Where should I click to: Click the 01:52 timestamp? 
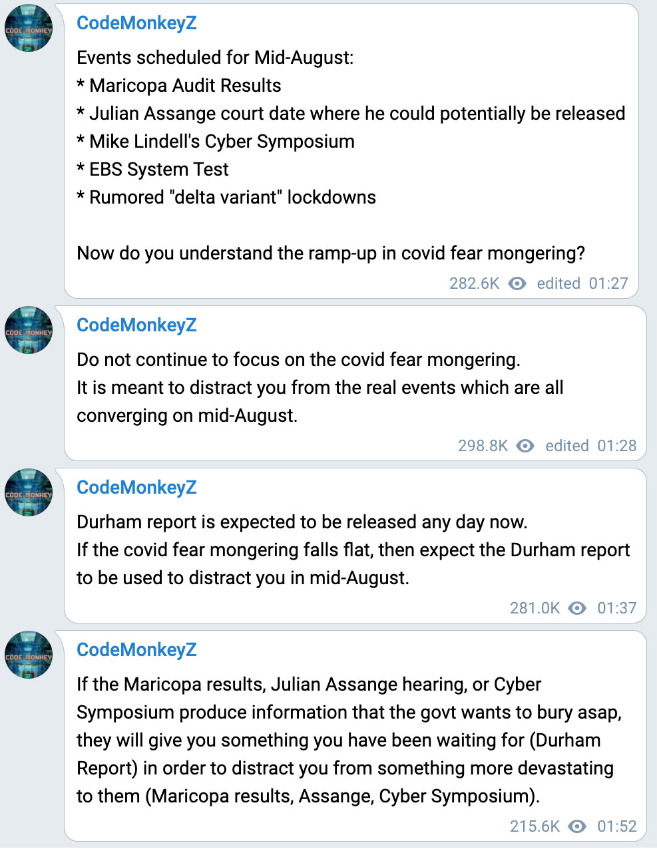pos(616,826)
